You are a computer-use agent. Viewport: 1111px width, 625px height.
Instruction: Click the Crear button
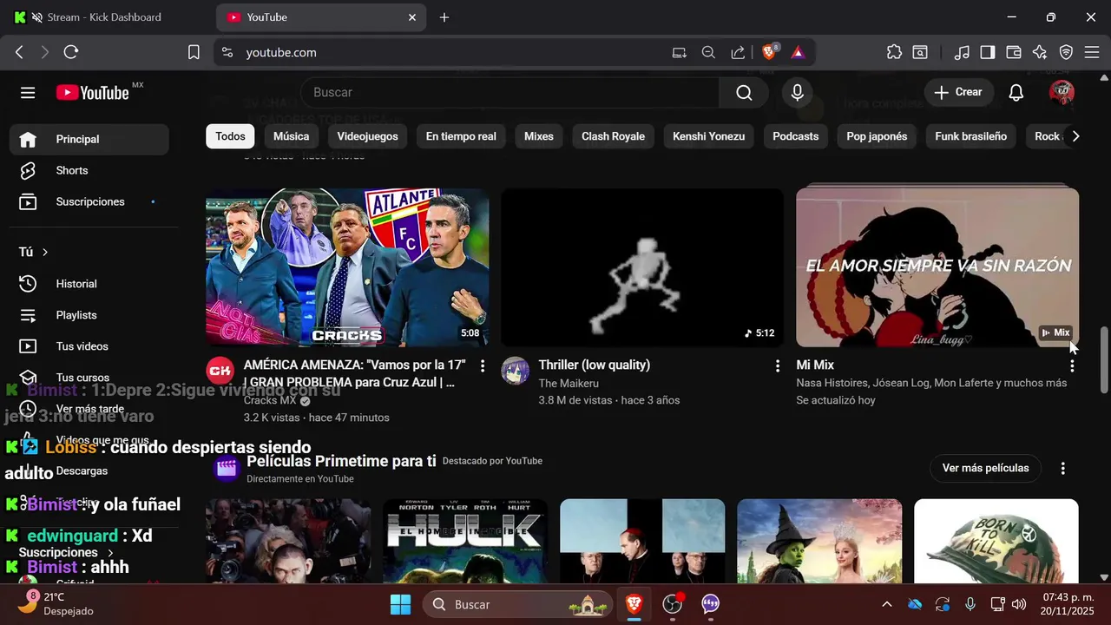(958, 92)
